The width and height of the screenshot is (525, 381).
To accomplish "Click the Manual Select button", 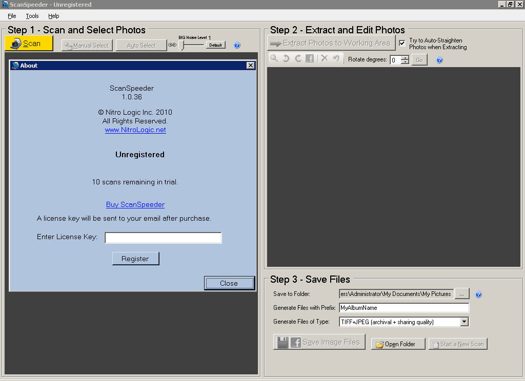I will click(87, 46).
